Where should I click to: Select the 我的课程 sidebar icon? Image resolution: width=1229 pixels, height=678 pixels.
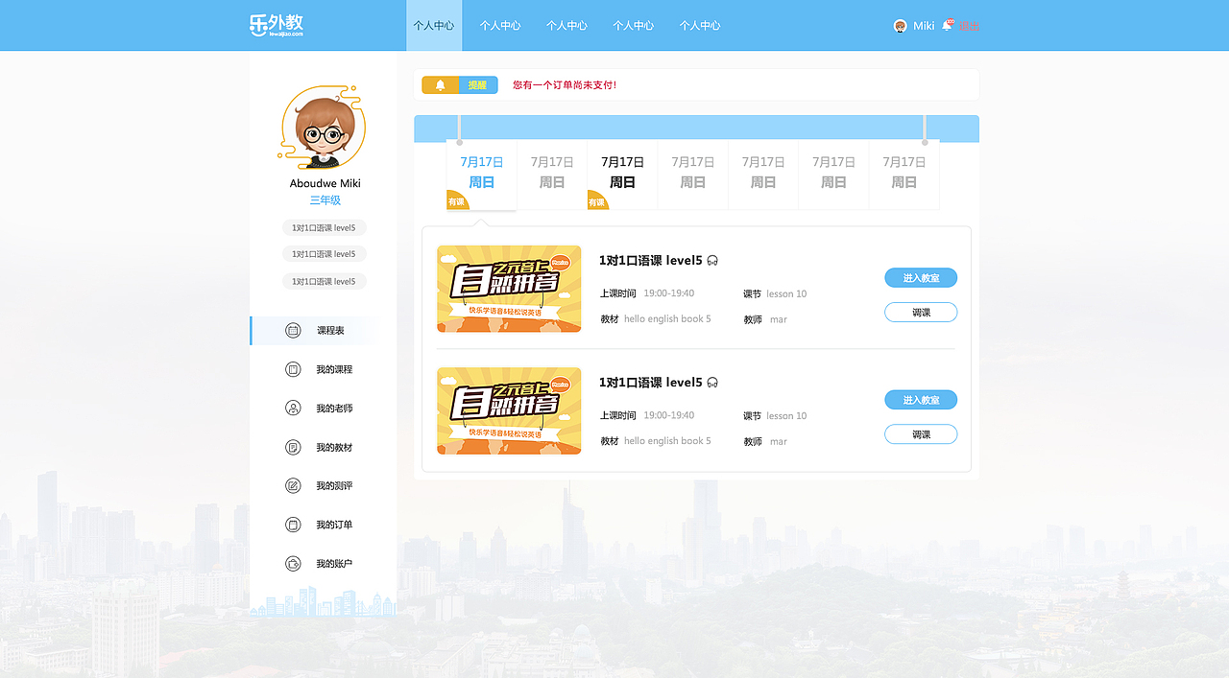coord(293,369)
